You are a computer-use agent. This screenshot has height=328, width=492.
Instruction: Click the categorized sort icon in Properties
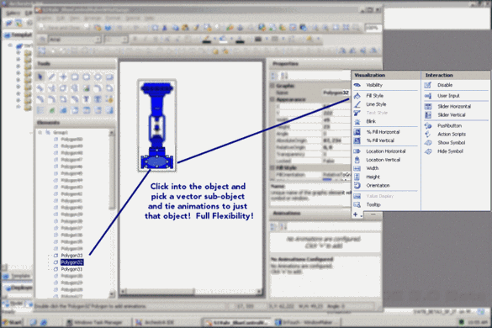[x=274, y=76]
